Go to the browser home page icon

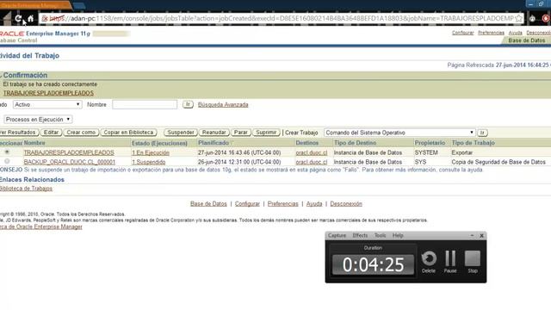click(x=31, y=19)
